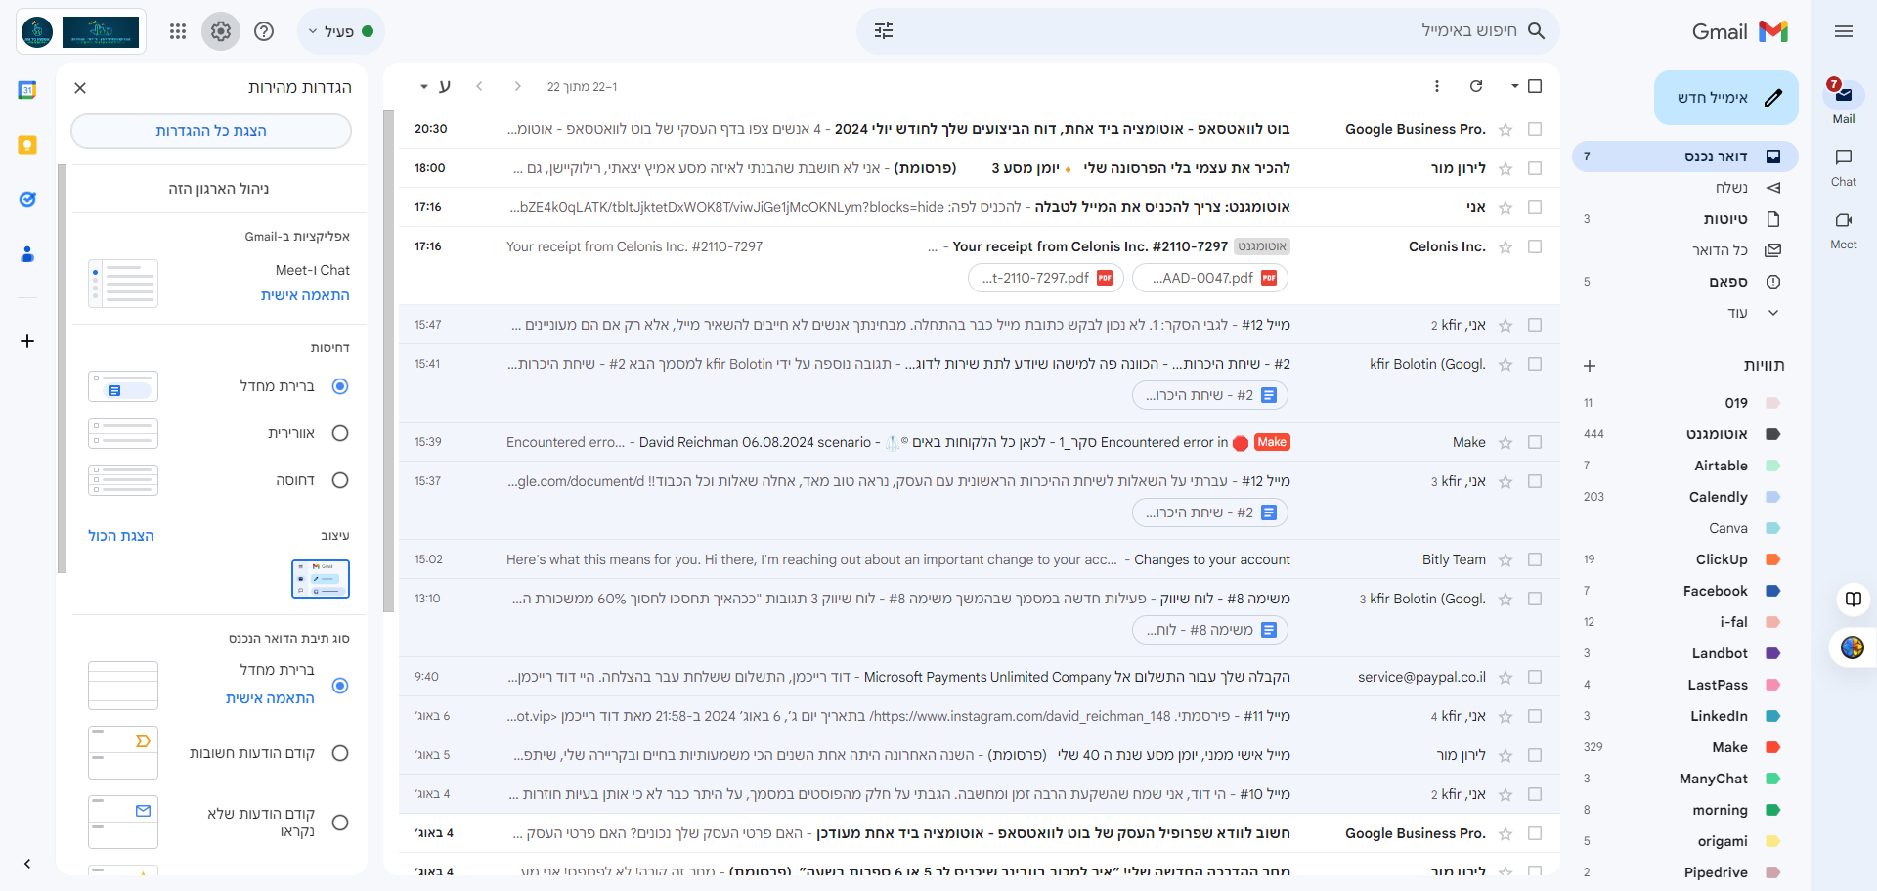Open the Inbox folder

(x=1685, y=156)
